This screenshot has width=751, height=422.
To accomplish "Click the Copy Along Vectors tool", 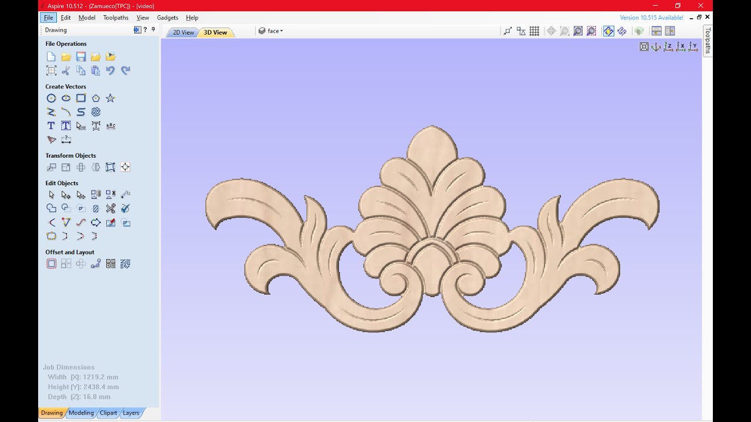I will [96, 264].
